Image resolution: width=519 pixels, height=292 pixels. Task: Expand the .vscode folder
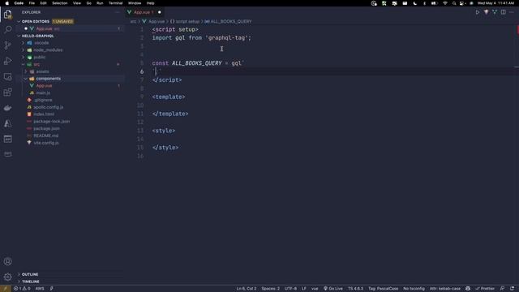pos(41,43)
